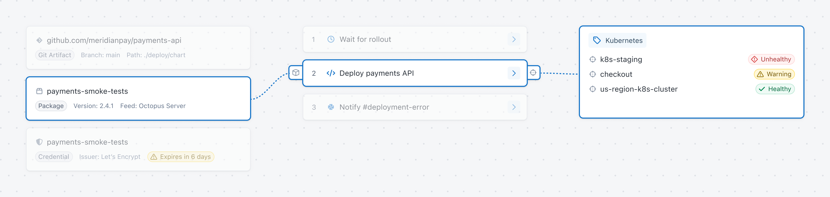
Task: Click the package box icon by payments-smoke-tests
Action: point(39,91)
